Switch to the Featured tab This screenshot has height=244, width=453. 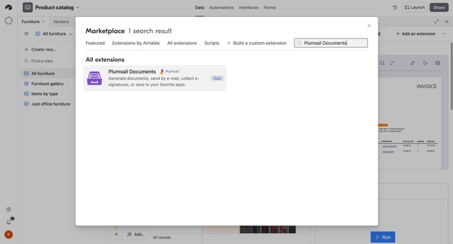(95, 43)
